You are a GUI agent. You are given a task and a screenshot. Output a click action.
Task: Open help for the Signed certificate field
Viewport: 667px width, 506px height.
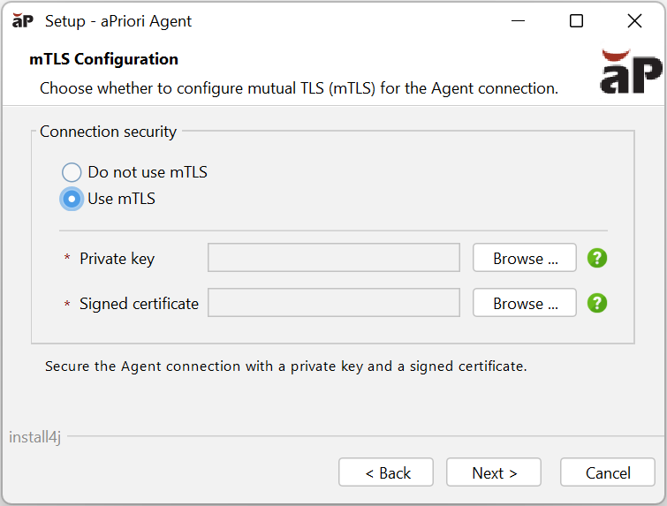597,303
